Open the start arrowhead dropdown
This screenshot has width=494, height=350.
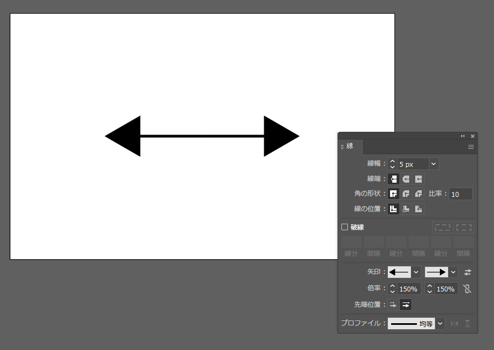coord(416,272)
